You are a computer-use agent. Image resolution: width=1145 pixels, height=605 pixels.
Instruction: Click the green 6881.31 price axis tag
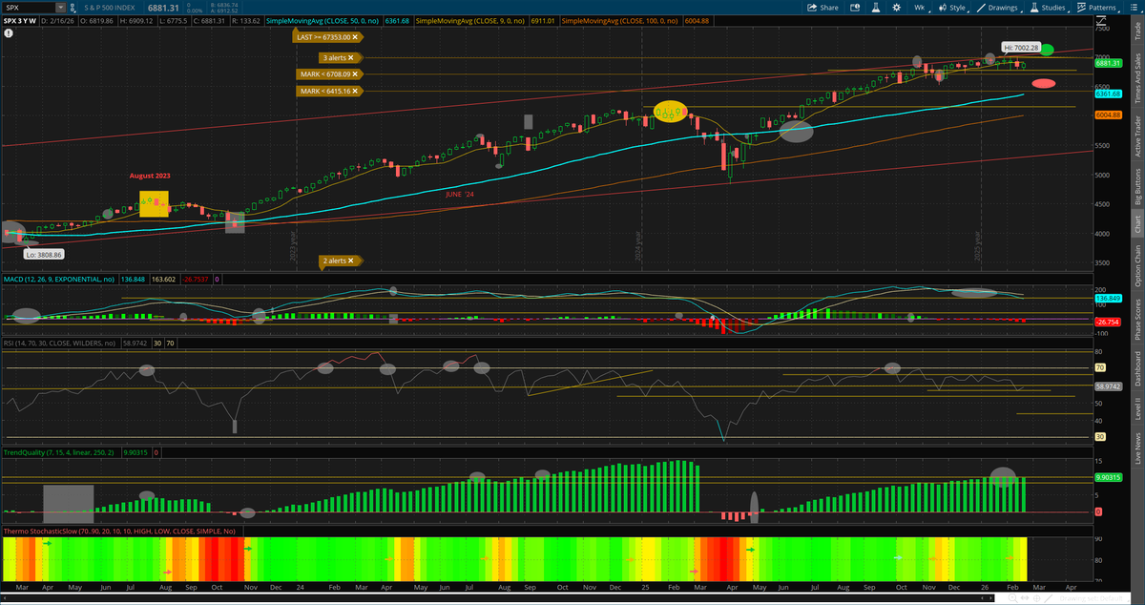pos(1107,64)
